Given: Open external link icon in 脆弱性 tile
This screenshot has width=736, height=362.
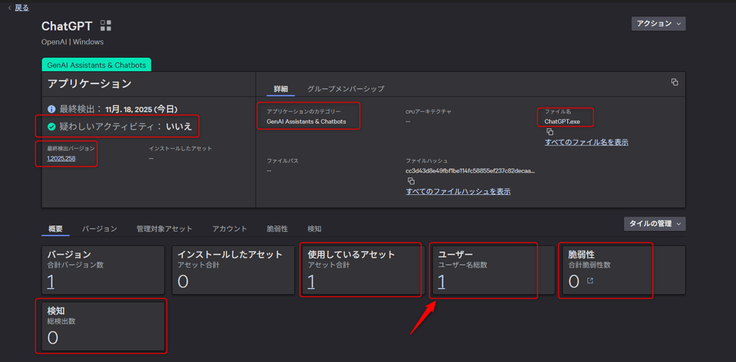Looking at the screenshot, I should tap(590, 281).
